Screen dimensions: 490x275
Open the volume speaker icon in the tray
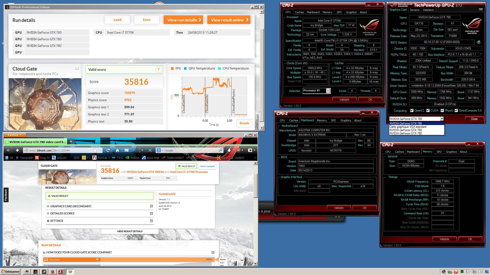[x=481, y=272]
